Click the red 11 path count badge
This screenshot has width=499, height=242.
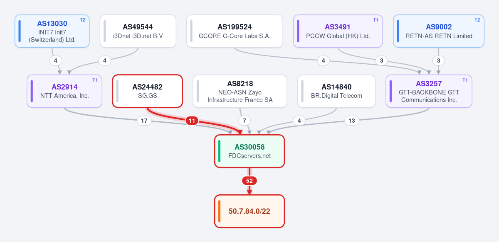coord(192,121)
